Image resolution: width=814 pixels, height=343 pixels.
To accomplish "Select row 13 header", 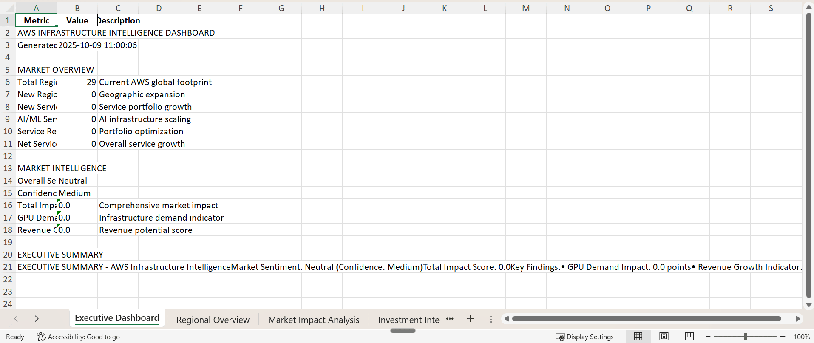I will [8, 168].
